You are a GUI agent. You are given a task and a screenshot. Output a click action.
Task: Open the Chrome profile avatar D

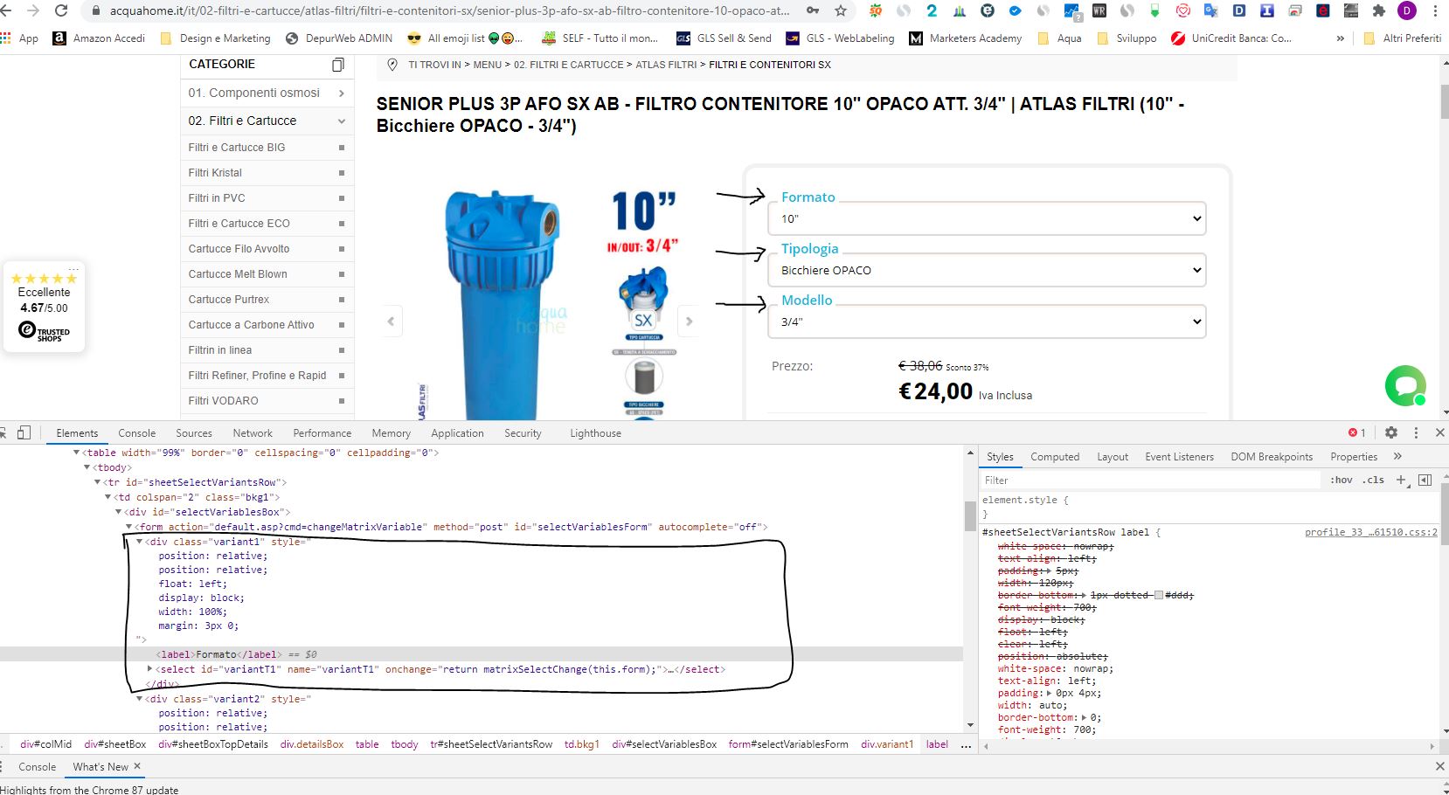pos(1407,11)
